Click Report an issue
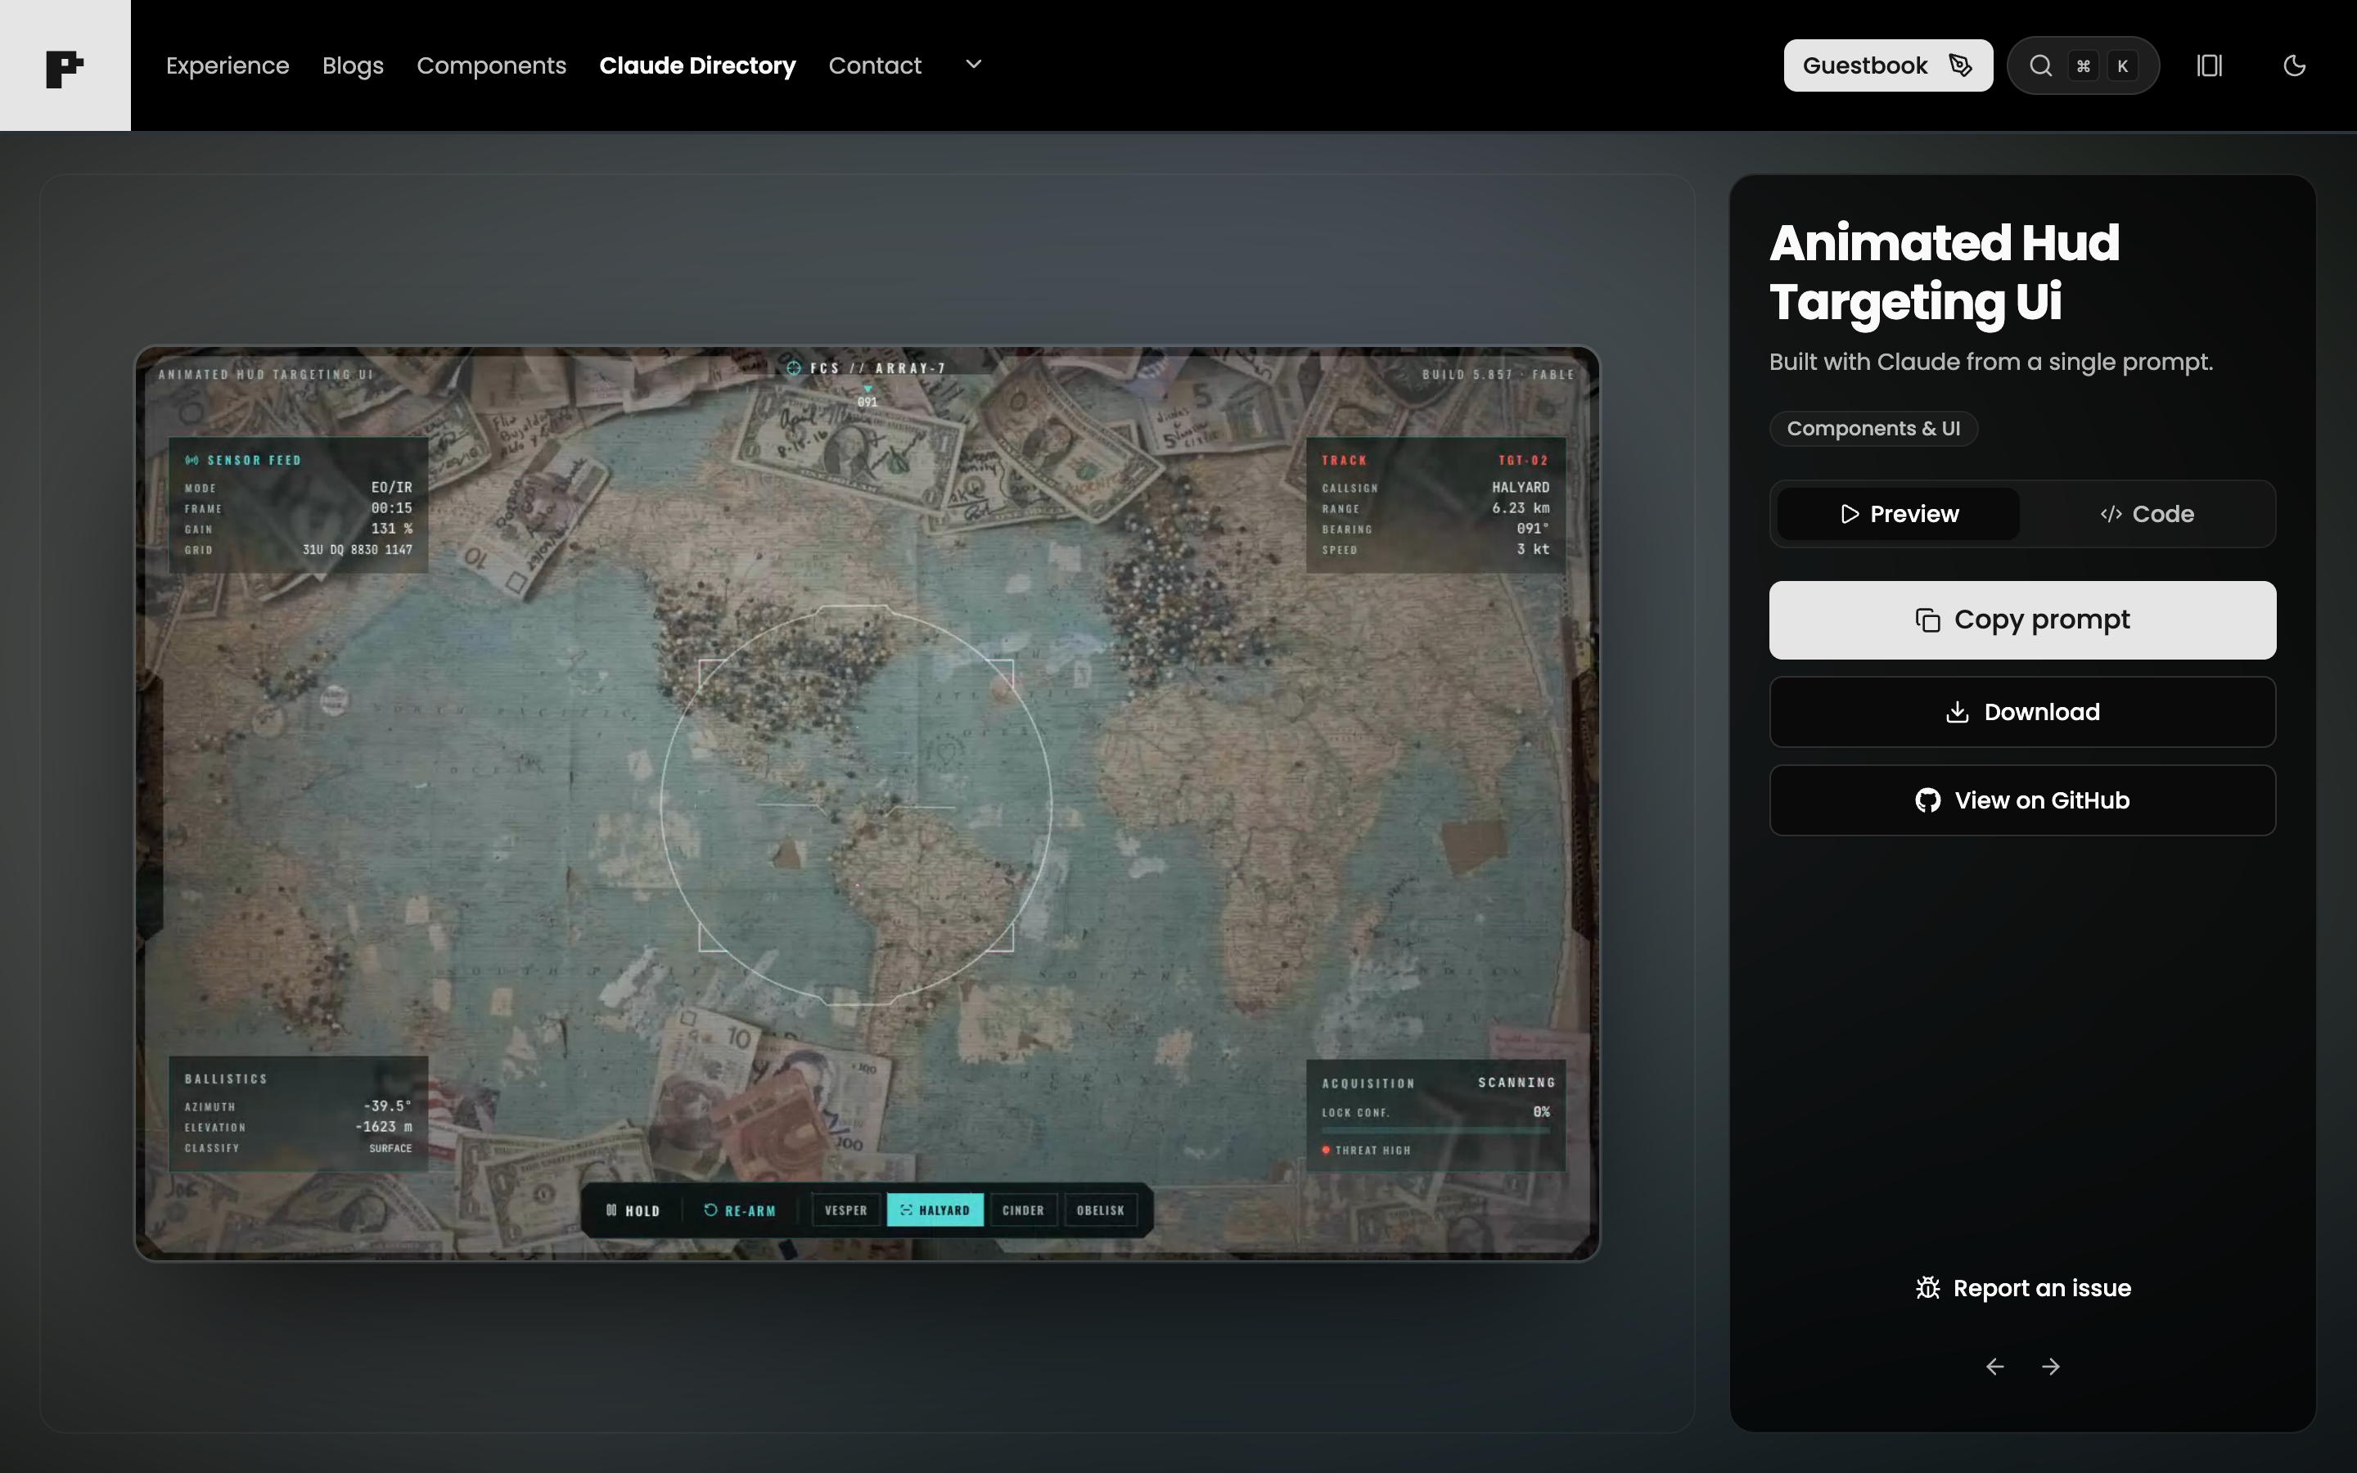 pyautogui.click(x=2022, y=1288)
